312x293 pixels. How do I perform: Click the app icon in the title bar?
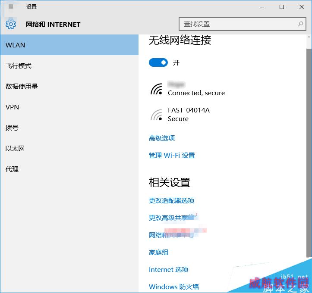pyautogui.click(x=11, y=6)
